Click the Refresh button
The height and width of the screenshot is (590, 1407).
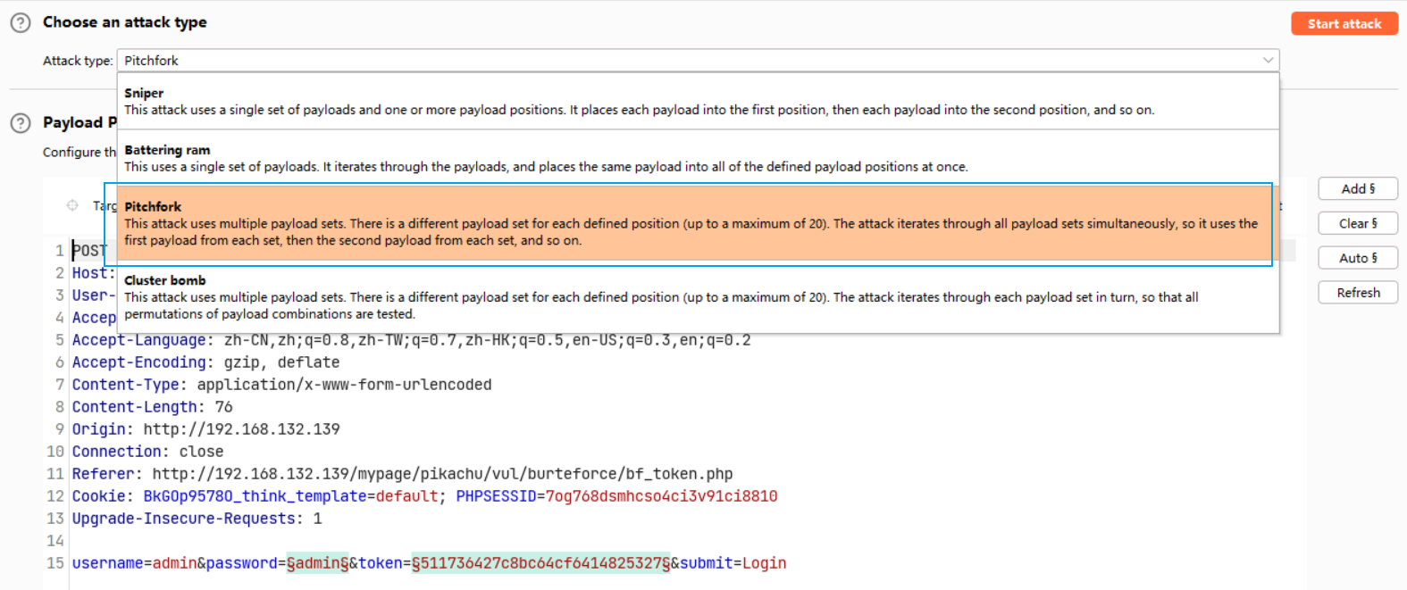1357,293
